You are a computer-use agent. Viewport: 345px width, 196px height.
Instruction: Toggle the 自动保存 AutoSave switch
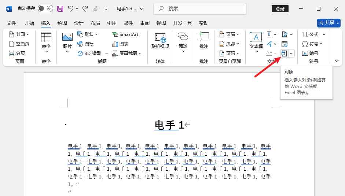[45, 8]
